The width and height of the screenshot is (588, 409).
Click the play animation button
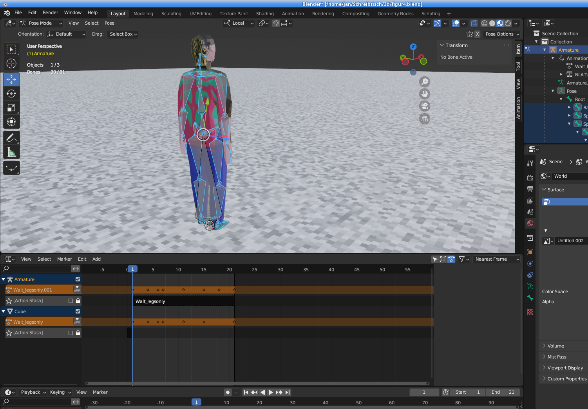click(271, 392)
